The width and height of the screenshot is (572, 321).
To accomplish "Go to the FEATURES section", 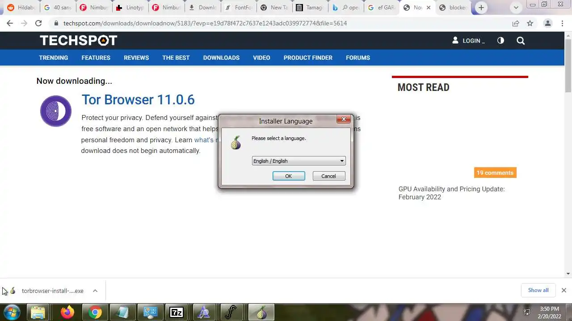I will click(x=96, y=58).
